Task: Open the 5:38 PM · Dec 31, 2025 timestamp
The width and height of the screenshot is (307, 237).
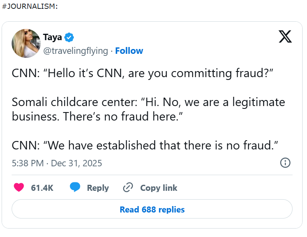Action: pos(57,163)
